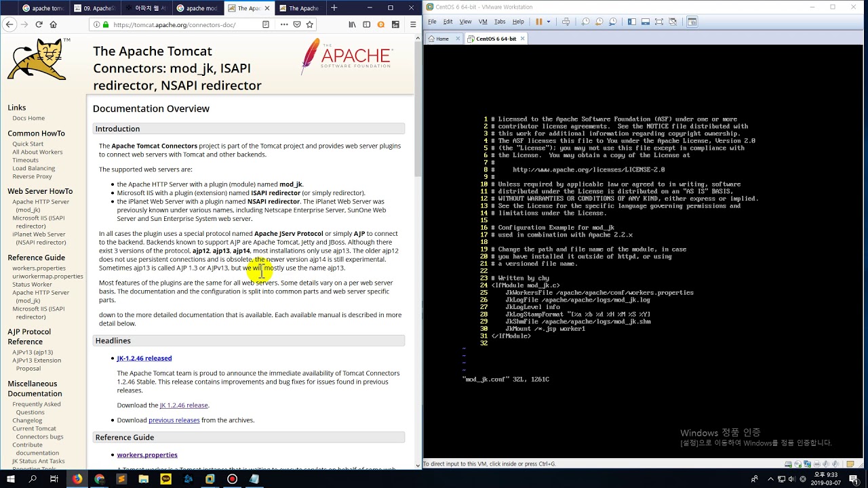Image resolution: width=868 pixels, height=488 pixels.
Task: Click the Firefox URL address field
Action: point(183,24)
